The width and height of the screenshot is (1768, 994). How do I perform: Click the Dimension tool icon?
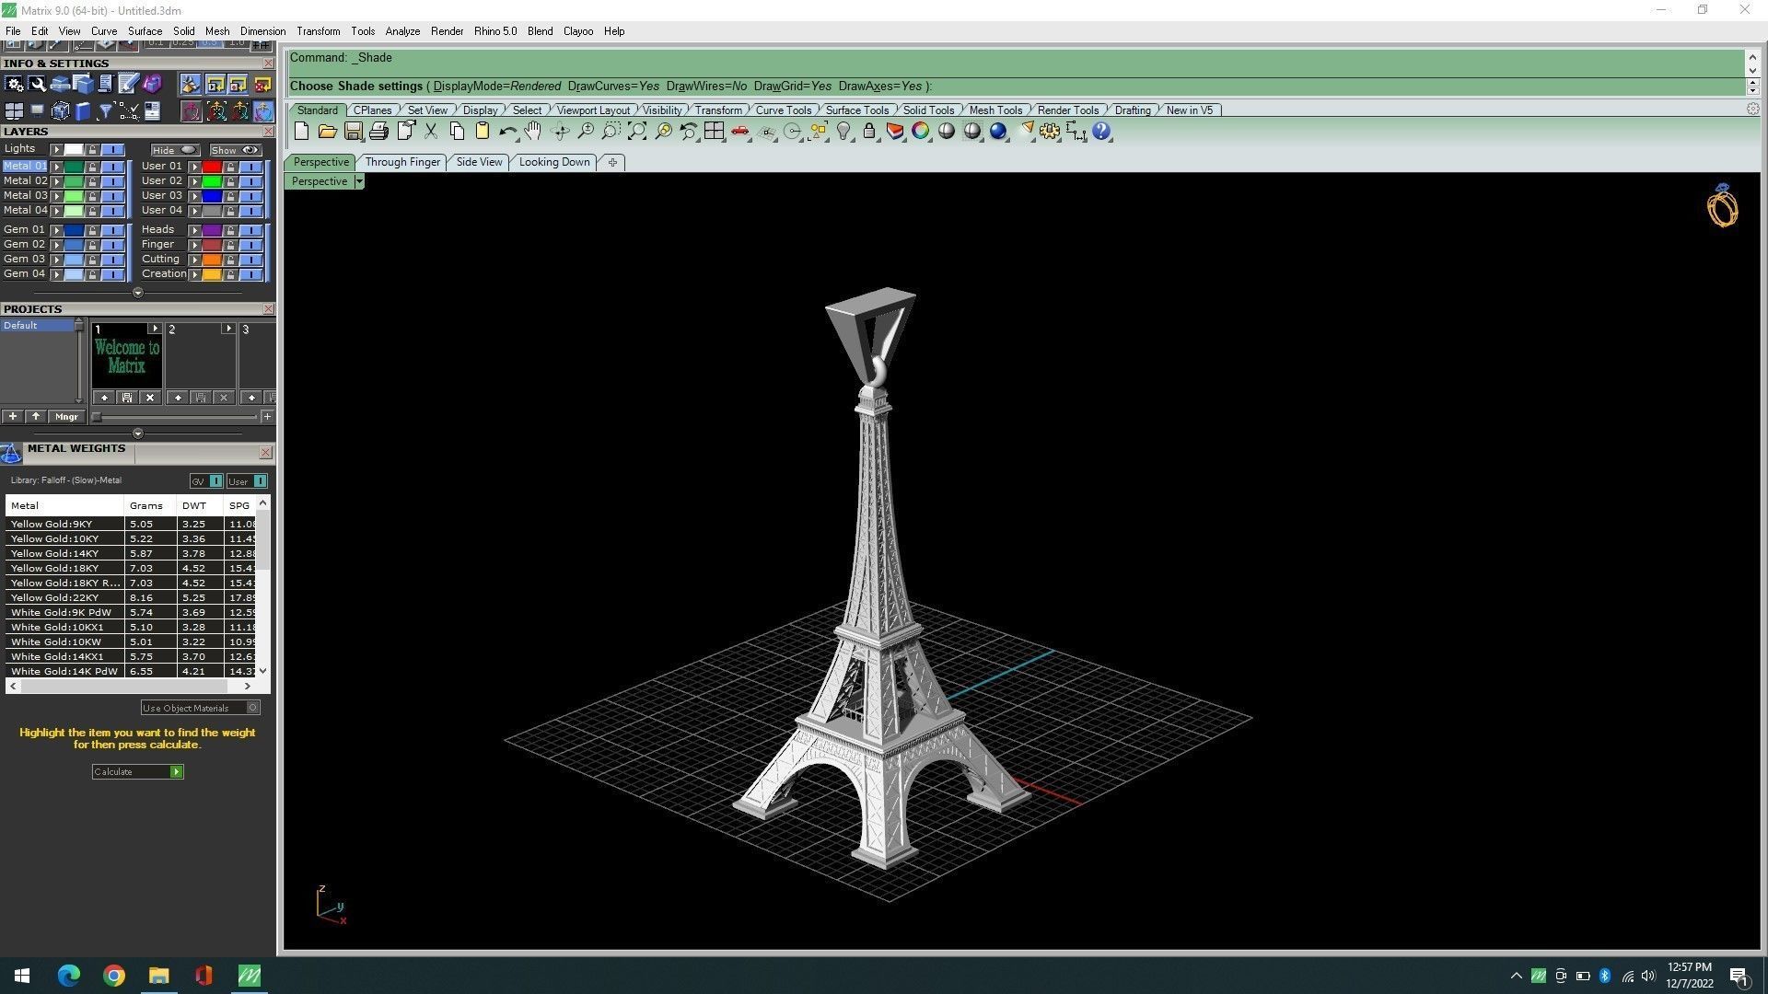(1076, 132)
